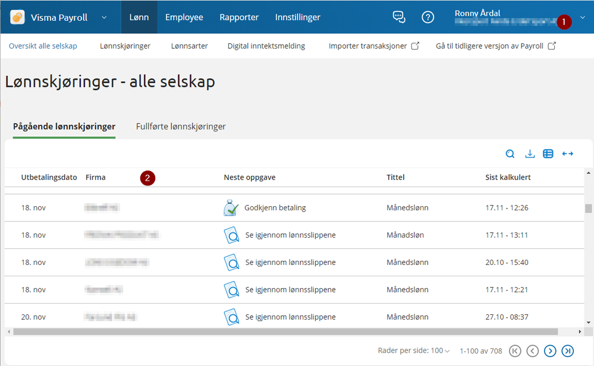Go to the first page of results

pos(515,351)
